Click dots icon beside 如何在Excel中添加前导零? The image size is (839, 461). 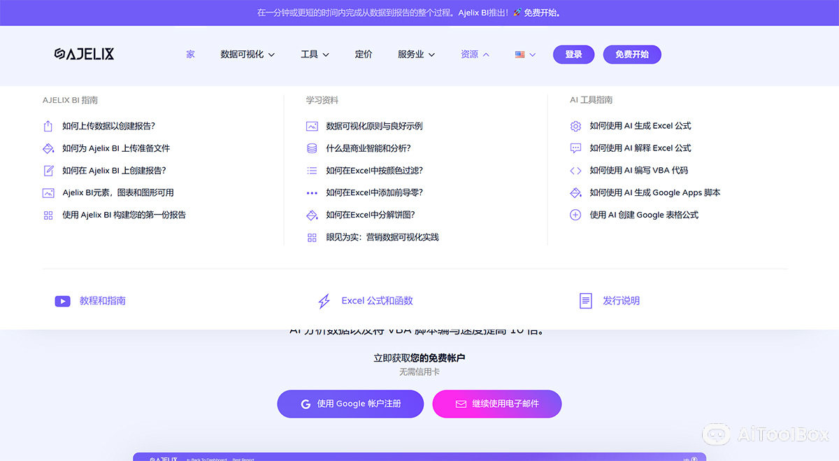pos(312,192)
